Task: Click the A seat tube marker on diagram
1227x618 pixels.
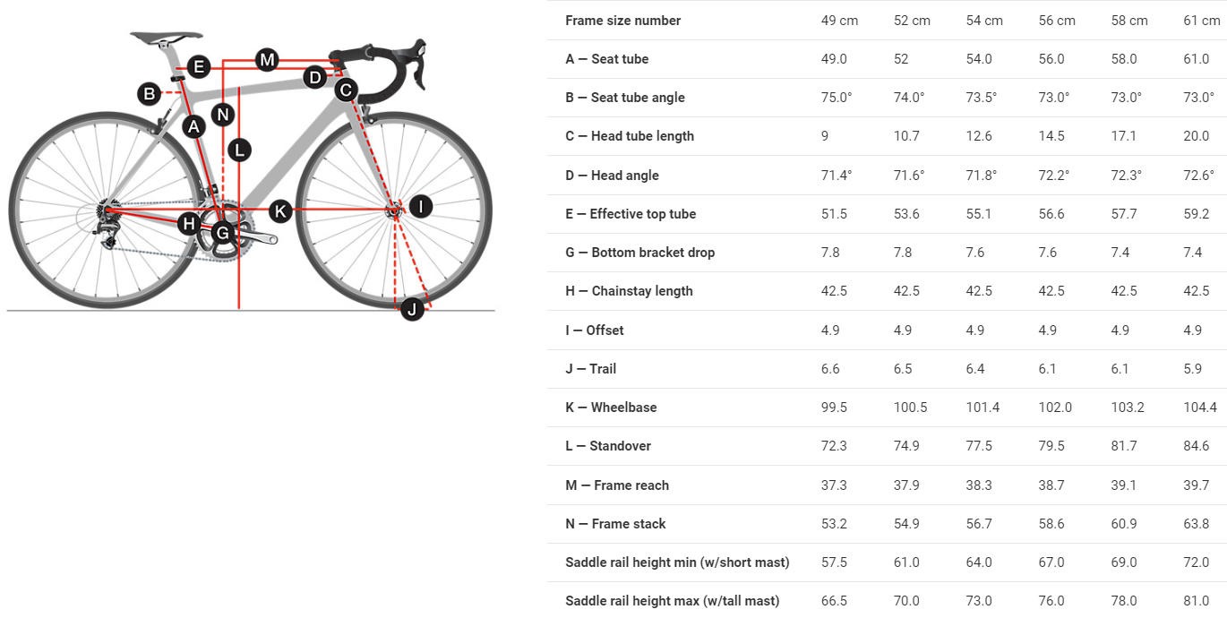Action: (194, 127)
